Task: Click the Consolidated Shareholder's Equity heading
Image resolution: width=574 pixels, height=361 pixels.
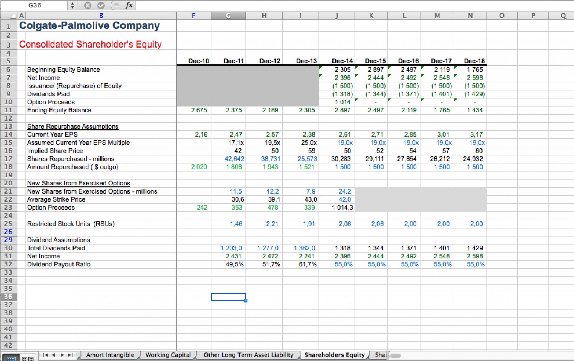Action: click(x=90, y=44)
